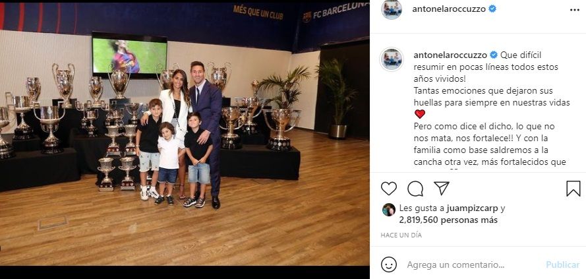
Task: Open antonelaroccuzzo username link in header
Action: point(448,9)
